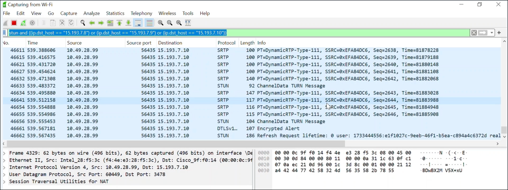The image size is (508, 190).
Task: Toggle auto-scroll during live capture
Action: click(x=138, y=23)
